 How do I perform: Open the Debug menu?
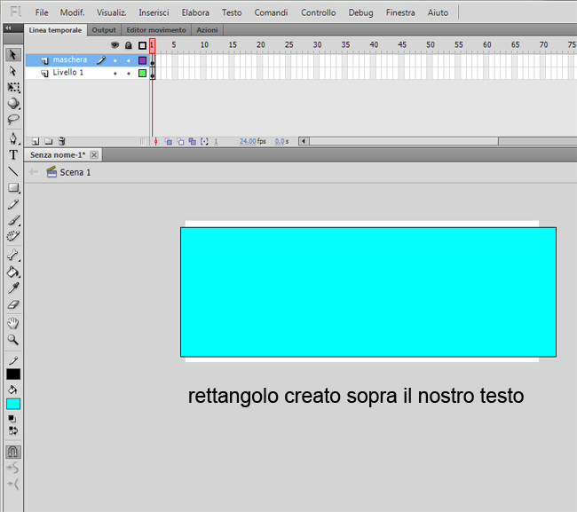coord(361,12)
